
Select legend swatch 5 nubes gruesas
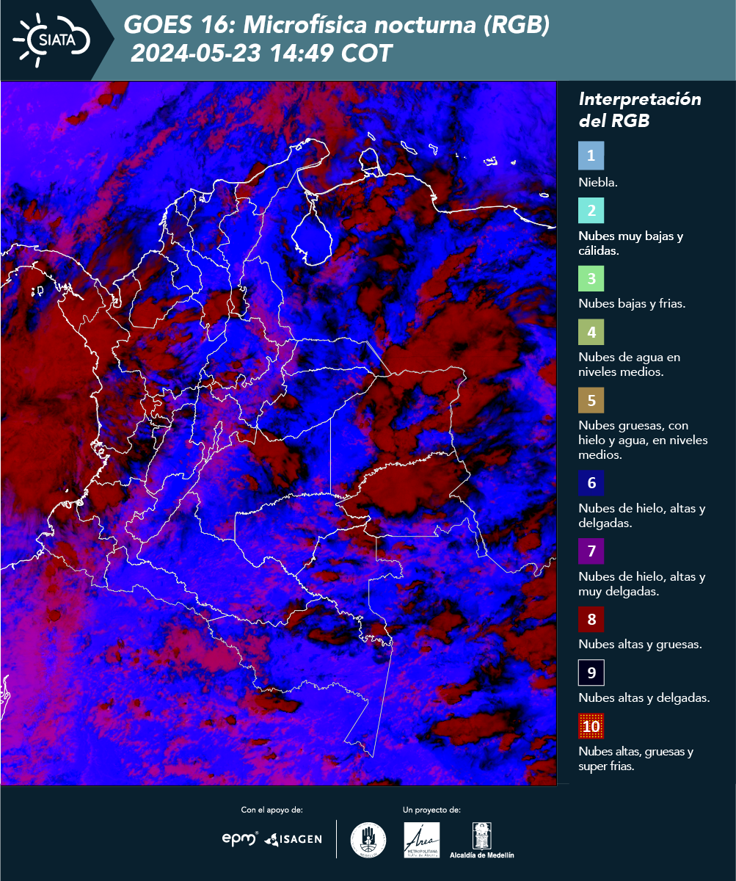591,401
